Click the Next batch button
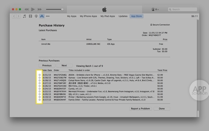The height and width of the screenshot is (131, 209). tap(64, 66)
